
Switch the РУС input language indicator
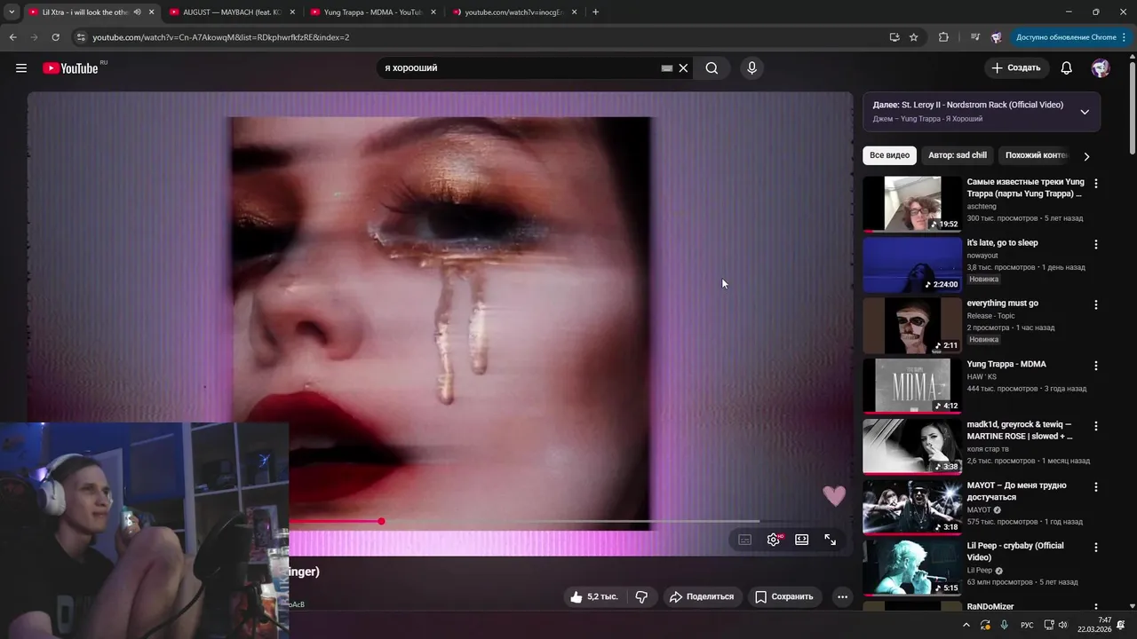click(1027, 625)
